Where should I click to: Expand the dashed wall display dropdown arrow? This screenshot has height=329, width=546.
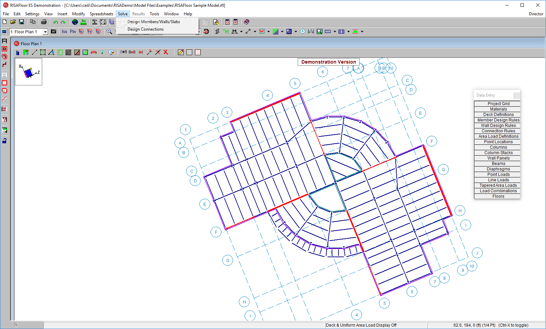[x=335, y=32]
